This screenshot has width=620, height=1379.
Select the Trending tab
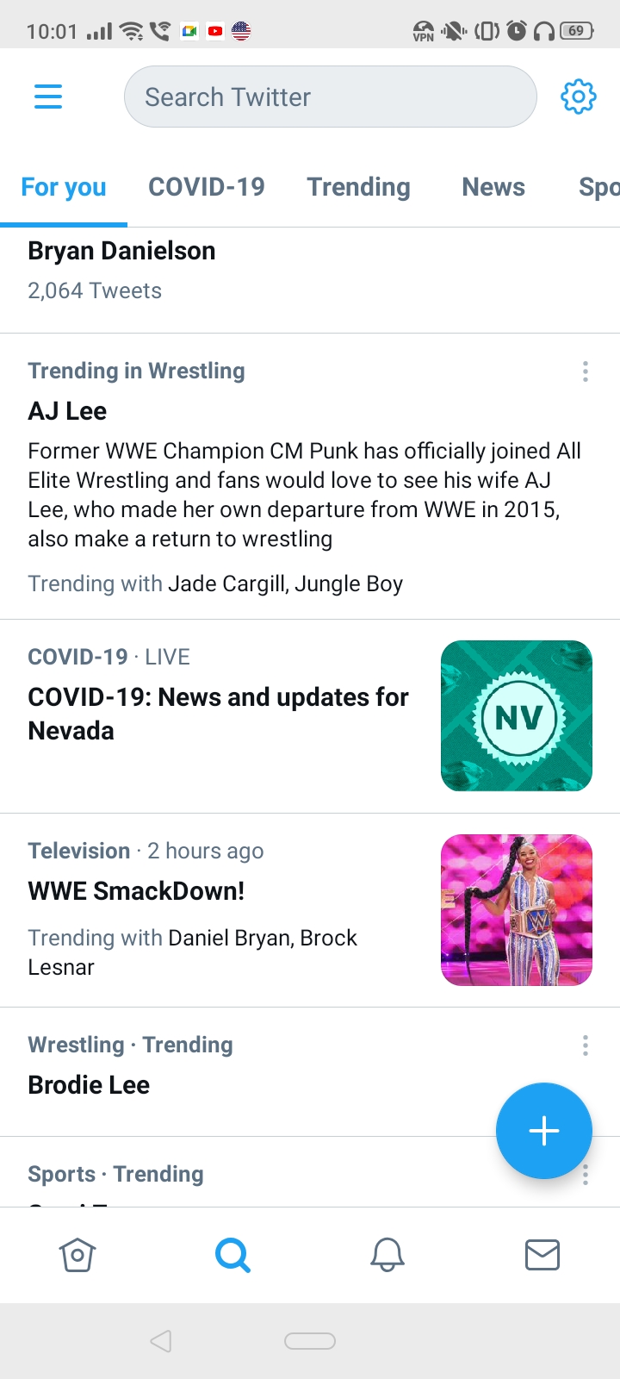pyautogui.click(x=359, y=186)
